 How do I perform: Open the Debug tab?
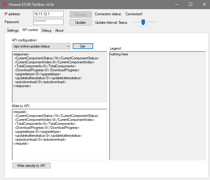tap(47, 30)
